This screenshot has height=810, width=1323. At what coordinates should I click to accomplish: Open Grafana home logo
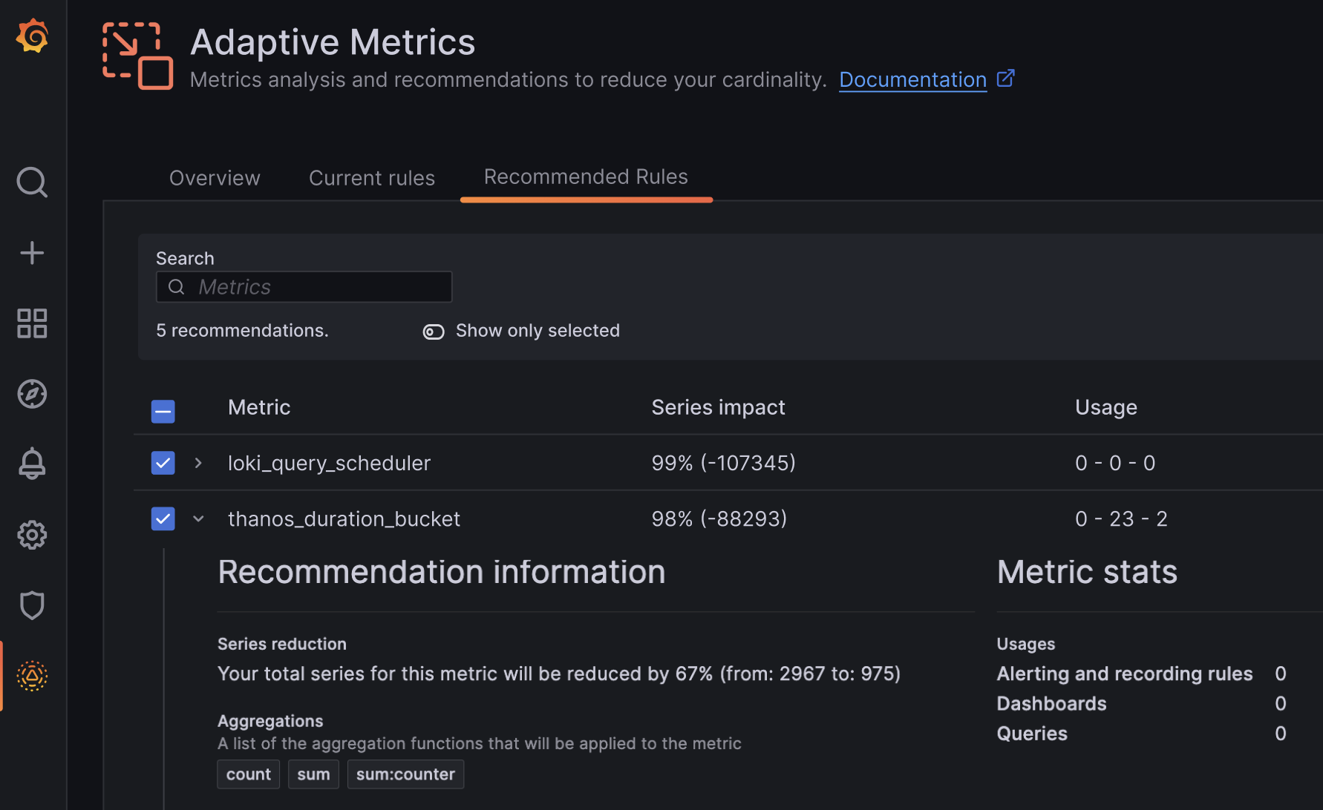(x=32, y=36)
